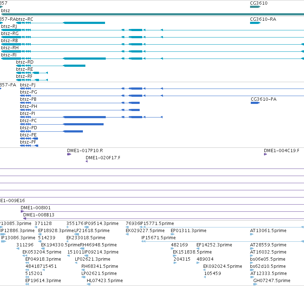Click the btsz-PC protein label
This screenshot has width=304, height=286.
28,121
